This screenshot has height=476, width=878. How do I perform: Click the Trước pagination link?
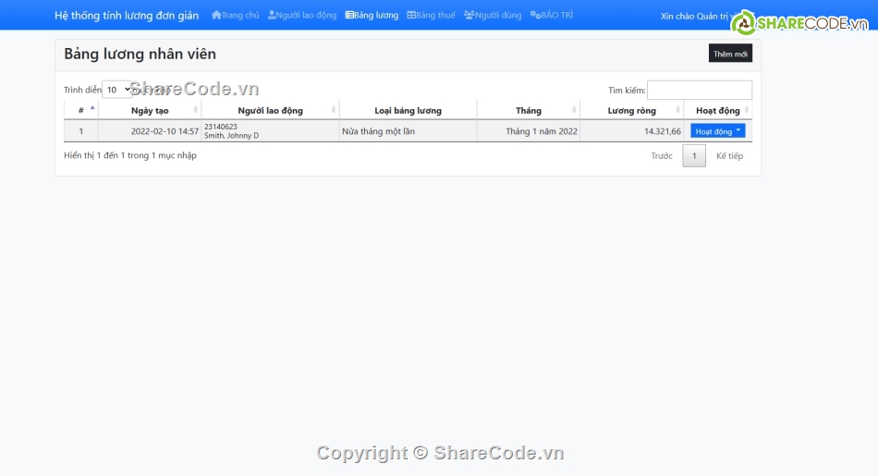pyautogui.click(x=662, y=156)
